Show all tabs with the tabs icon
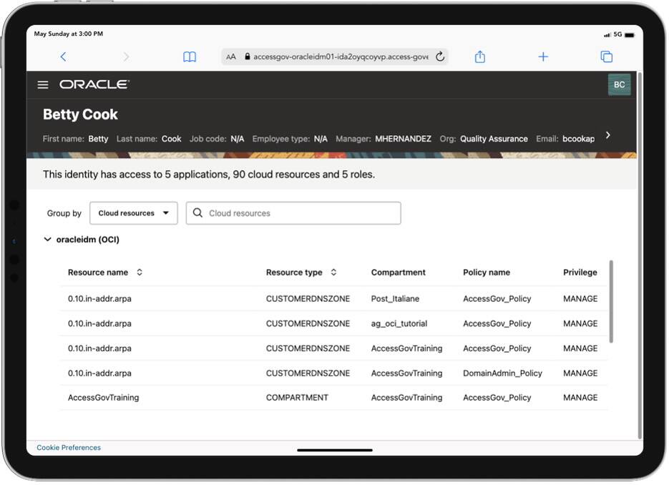Image resolution: width=669 pixels, height=485 pixels. (606, 56)
